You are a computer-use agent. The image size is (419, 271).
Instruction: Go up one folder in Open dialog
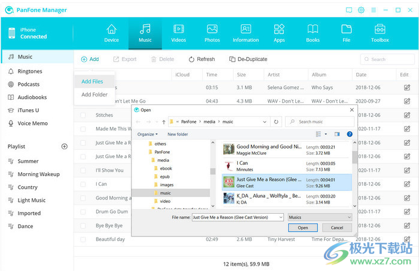click(164, 122)
